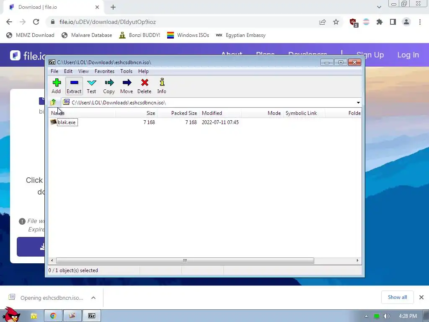This screenshot has height=322, width=429.
Task: Sort by the Modified column
Action: click(220, 113)
